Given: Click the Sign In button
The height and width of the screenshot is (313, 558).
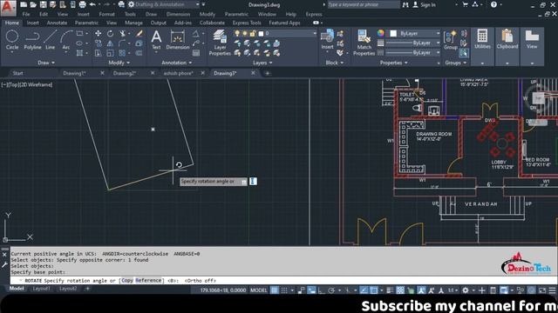Looking at the screenshot, I should coord(425,4).
